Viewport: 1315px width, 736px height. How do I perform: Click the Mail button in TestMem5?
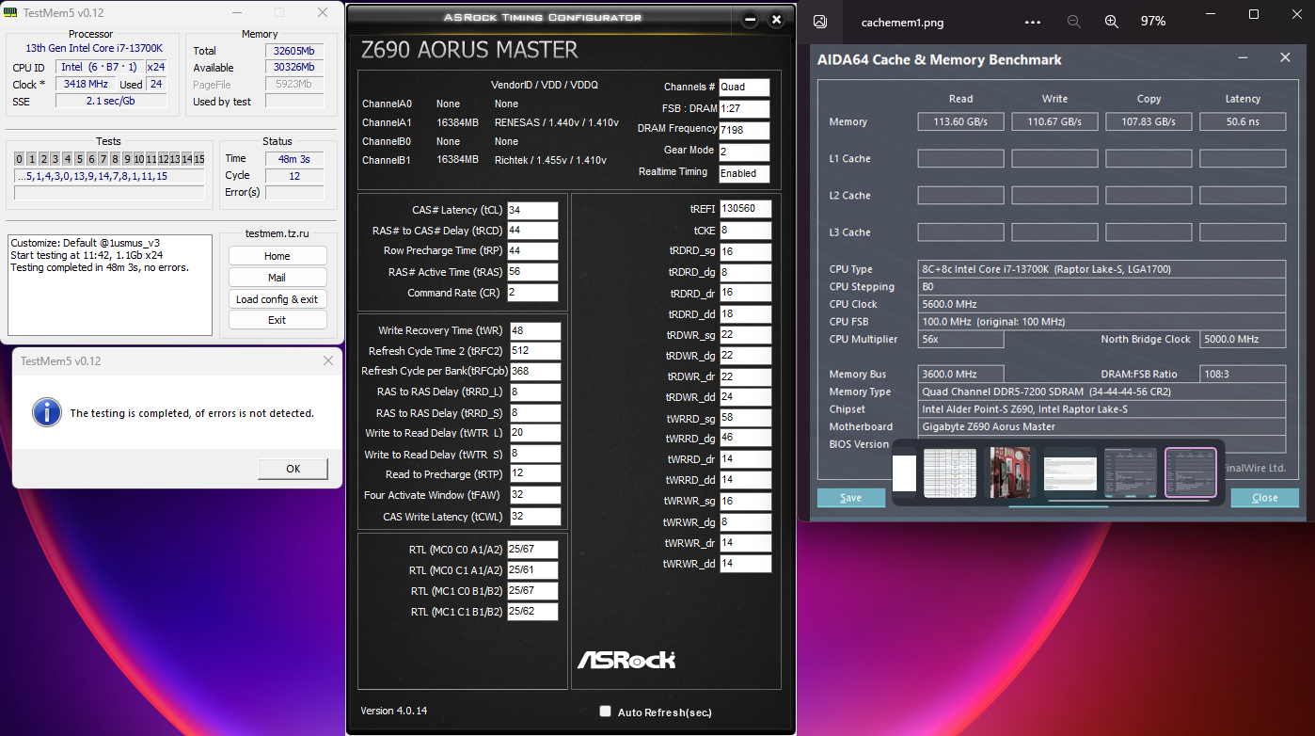277,278
